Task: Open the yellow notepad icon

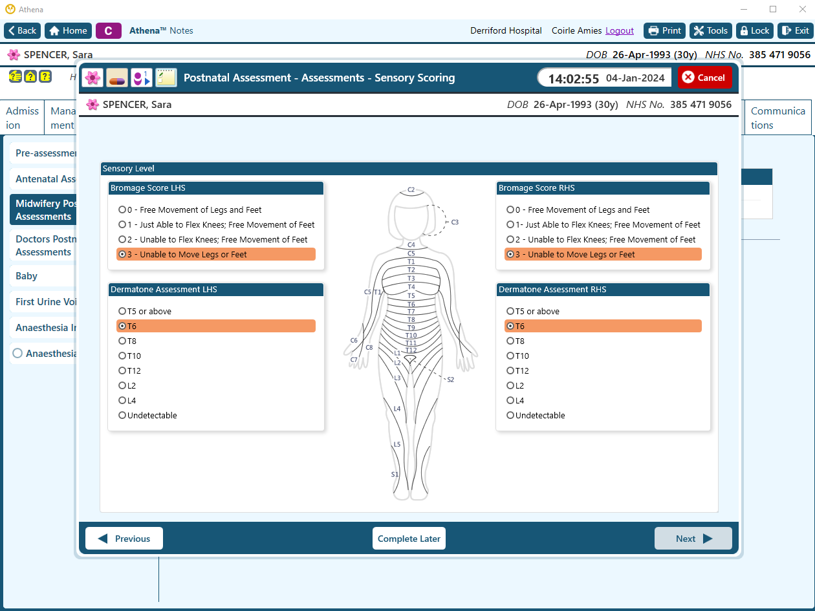Action: point(166,78)
